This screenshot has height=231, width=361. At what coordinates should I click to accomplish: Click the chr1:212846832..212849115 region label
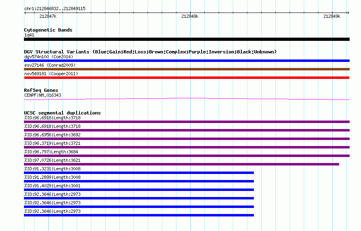pos(55,8)
